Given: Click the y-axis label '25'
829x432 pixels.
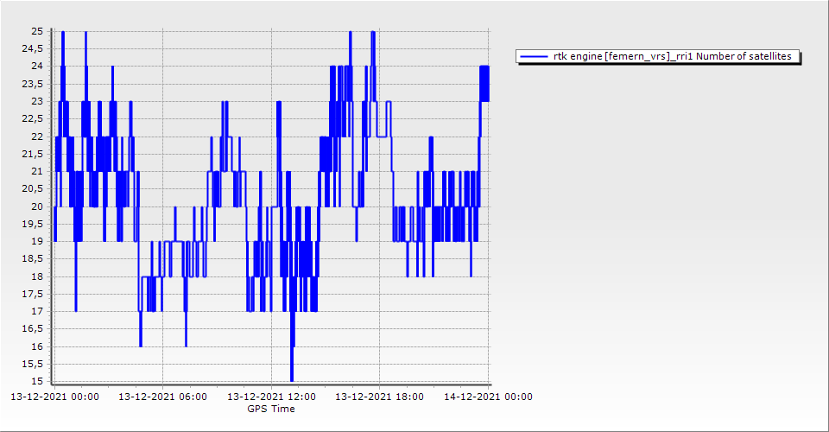Looking at the screenshot, I should click(37, 31).
